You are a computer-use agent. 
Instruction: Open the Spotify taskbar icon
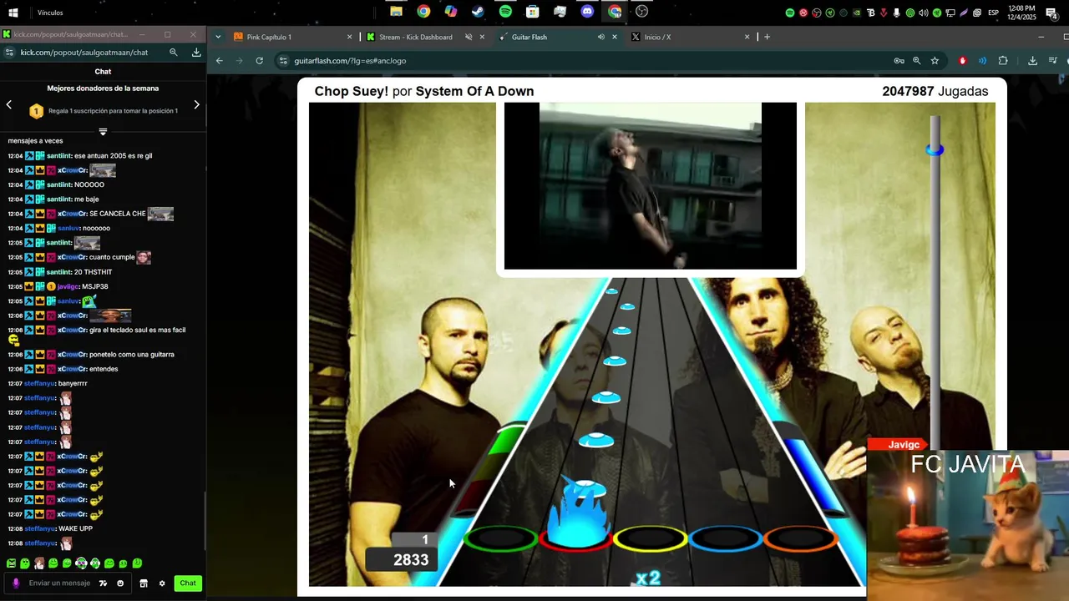[x=505, y=12]
